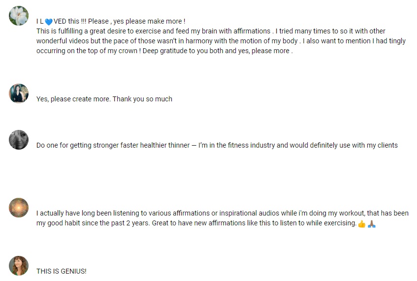Select the fitness industry comment text
Viewport: 417px width, 281px height.
217,145
